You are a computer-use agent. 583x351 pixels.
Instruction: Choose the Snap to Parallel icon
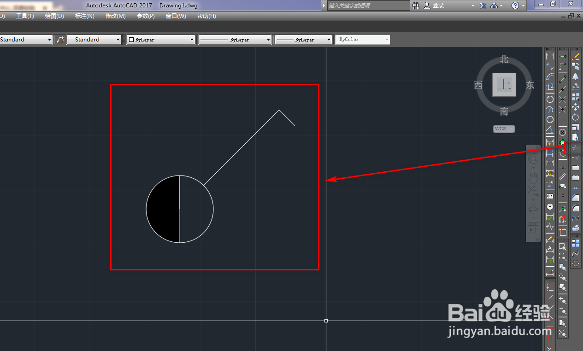[563, 176]
